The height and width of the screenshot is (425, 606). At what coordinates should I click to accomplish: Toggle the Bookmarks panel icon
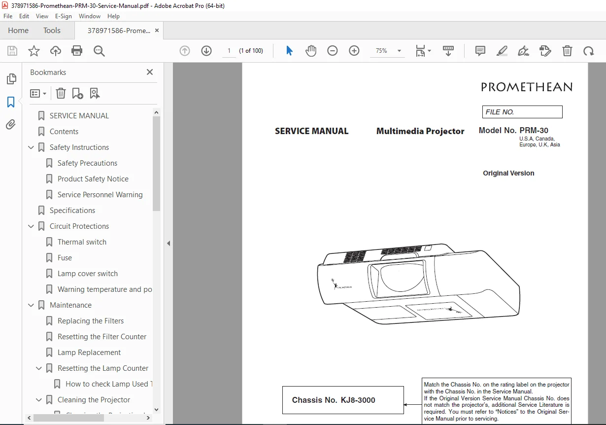[10, 102]
